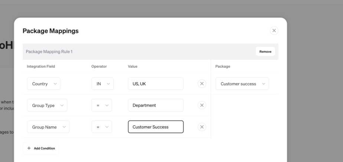Open the Group Type field dropdown

point(47,105)
